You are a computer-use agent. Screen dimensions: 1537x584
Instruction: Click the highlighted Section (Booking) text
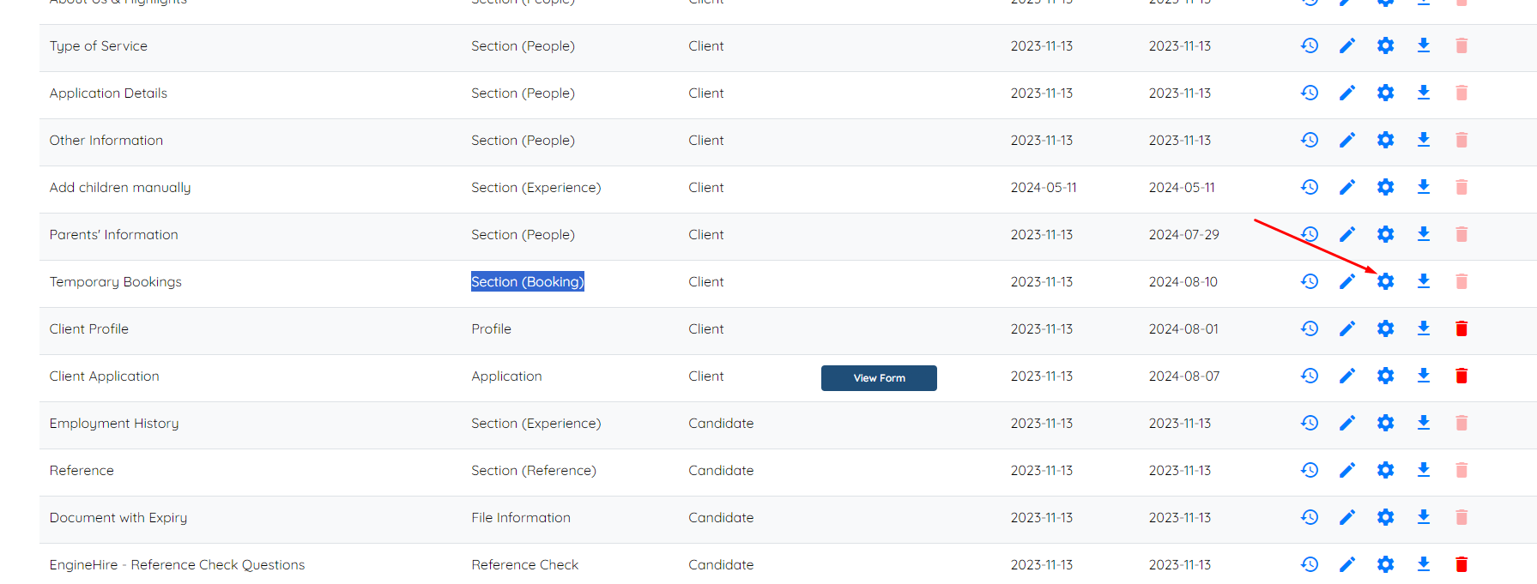(527, 281)
